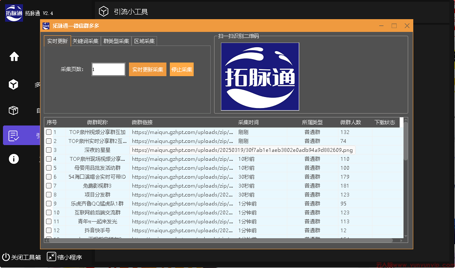The width and height of the screenshot is (455, 268).
Task: Click the small 拓脉通 icon in dialog title
Action: (x=46, y=26)
